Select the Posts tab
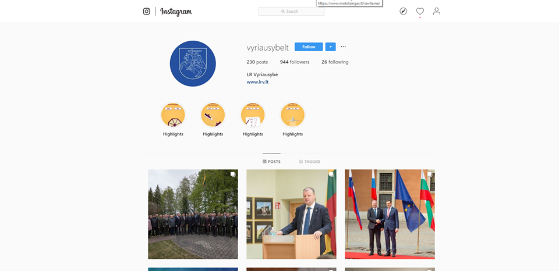This screenshot has height=271, width=559. [272, 162]
